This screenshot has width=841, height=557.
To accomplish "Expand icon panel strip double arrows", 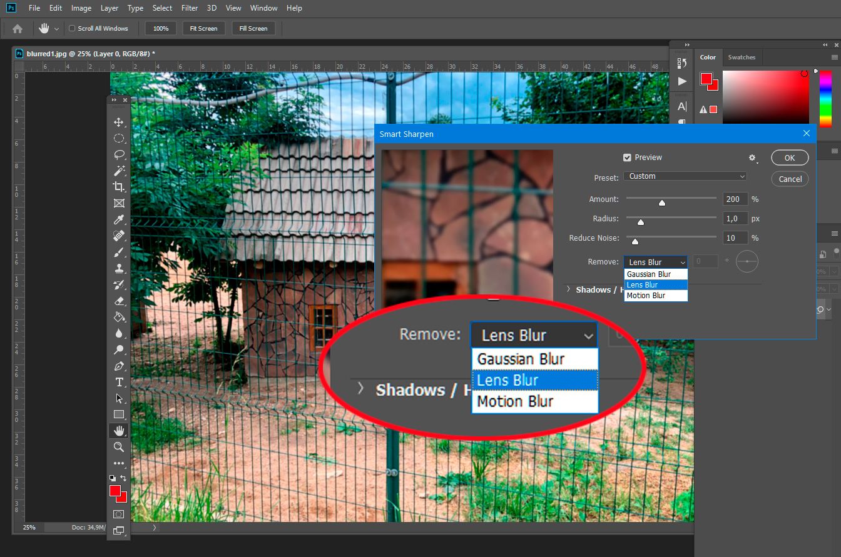I will (x=687, y=45).
